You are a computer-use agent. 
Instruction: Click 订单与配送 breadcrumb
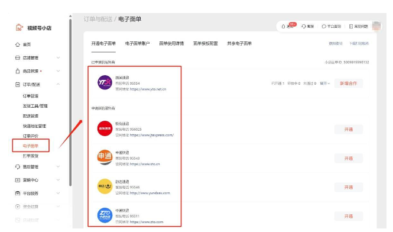[x=98, y=20]
